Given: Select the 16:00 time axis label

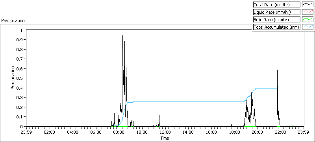Looking at the screenshot, I should [x=211, y=133].
